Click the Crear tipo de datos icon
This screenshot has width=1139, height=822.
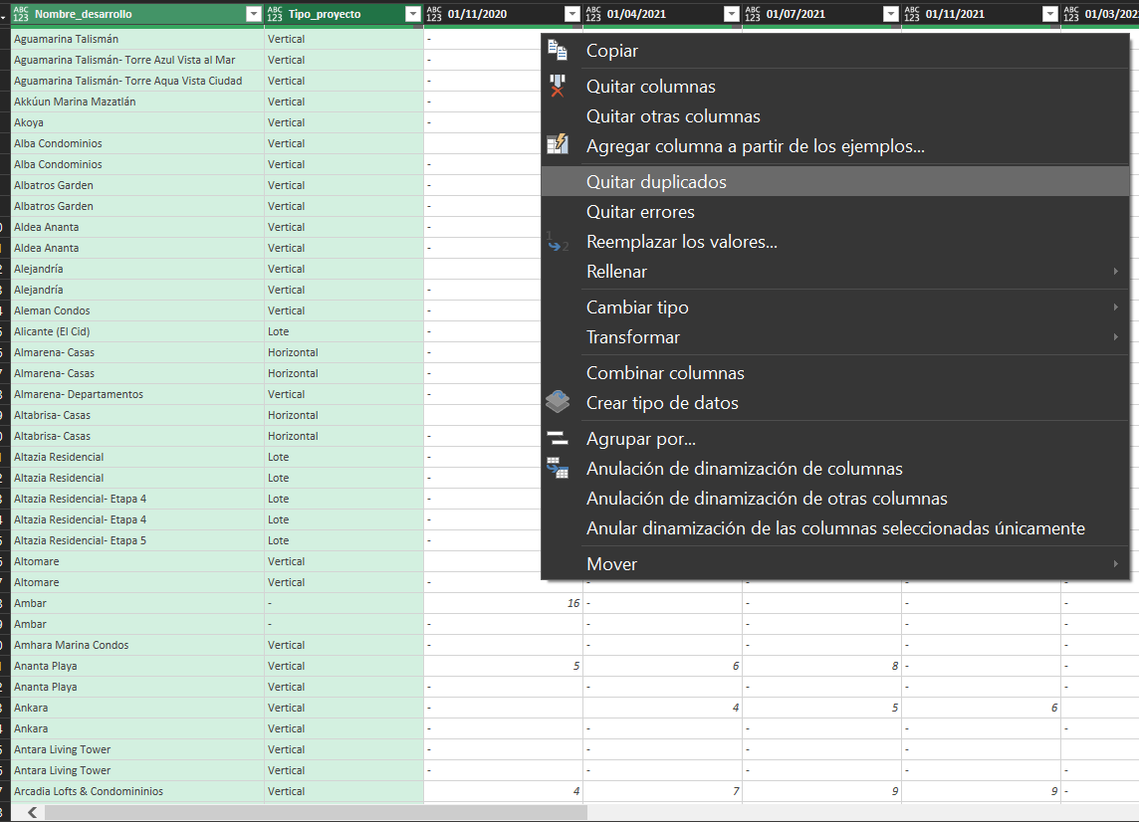coord(558,402)
